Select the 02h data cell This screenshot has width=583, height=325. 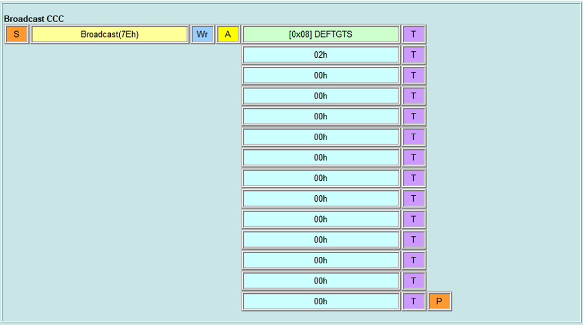(x=321, y=54)
